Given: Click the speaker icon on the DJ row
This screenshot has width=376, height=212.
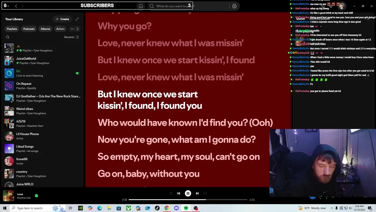Looking at the screenshot, I should 77,73.
